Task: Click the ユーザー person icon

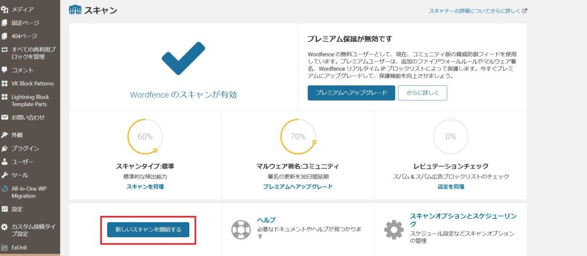Action: click(5, 162)
